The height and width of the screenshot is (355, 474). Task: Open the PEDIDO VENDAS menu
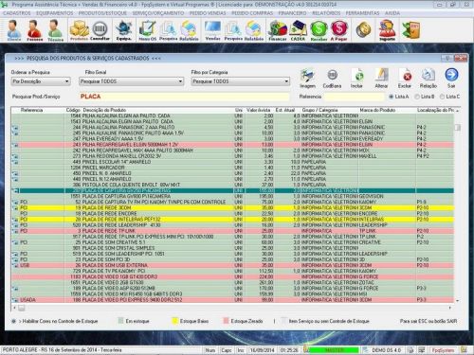pos(208,13)
